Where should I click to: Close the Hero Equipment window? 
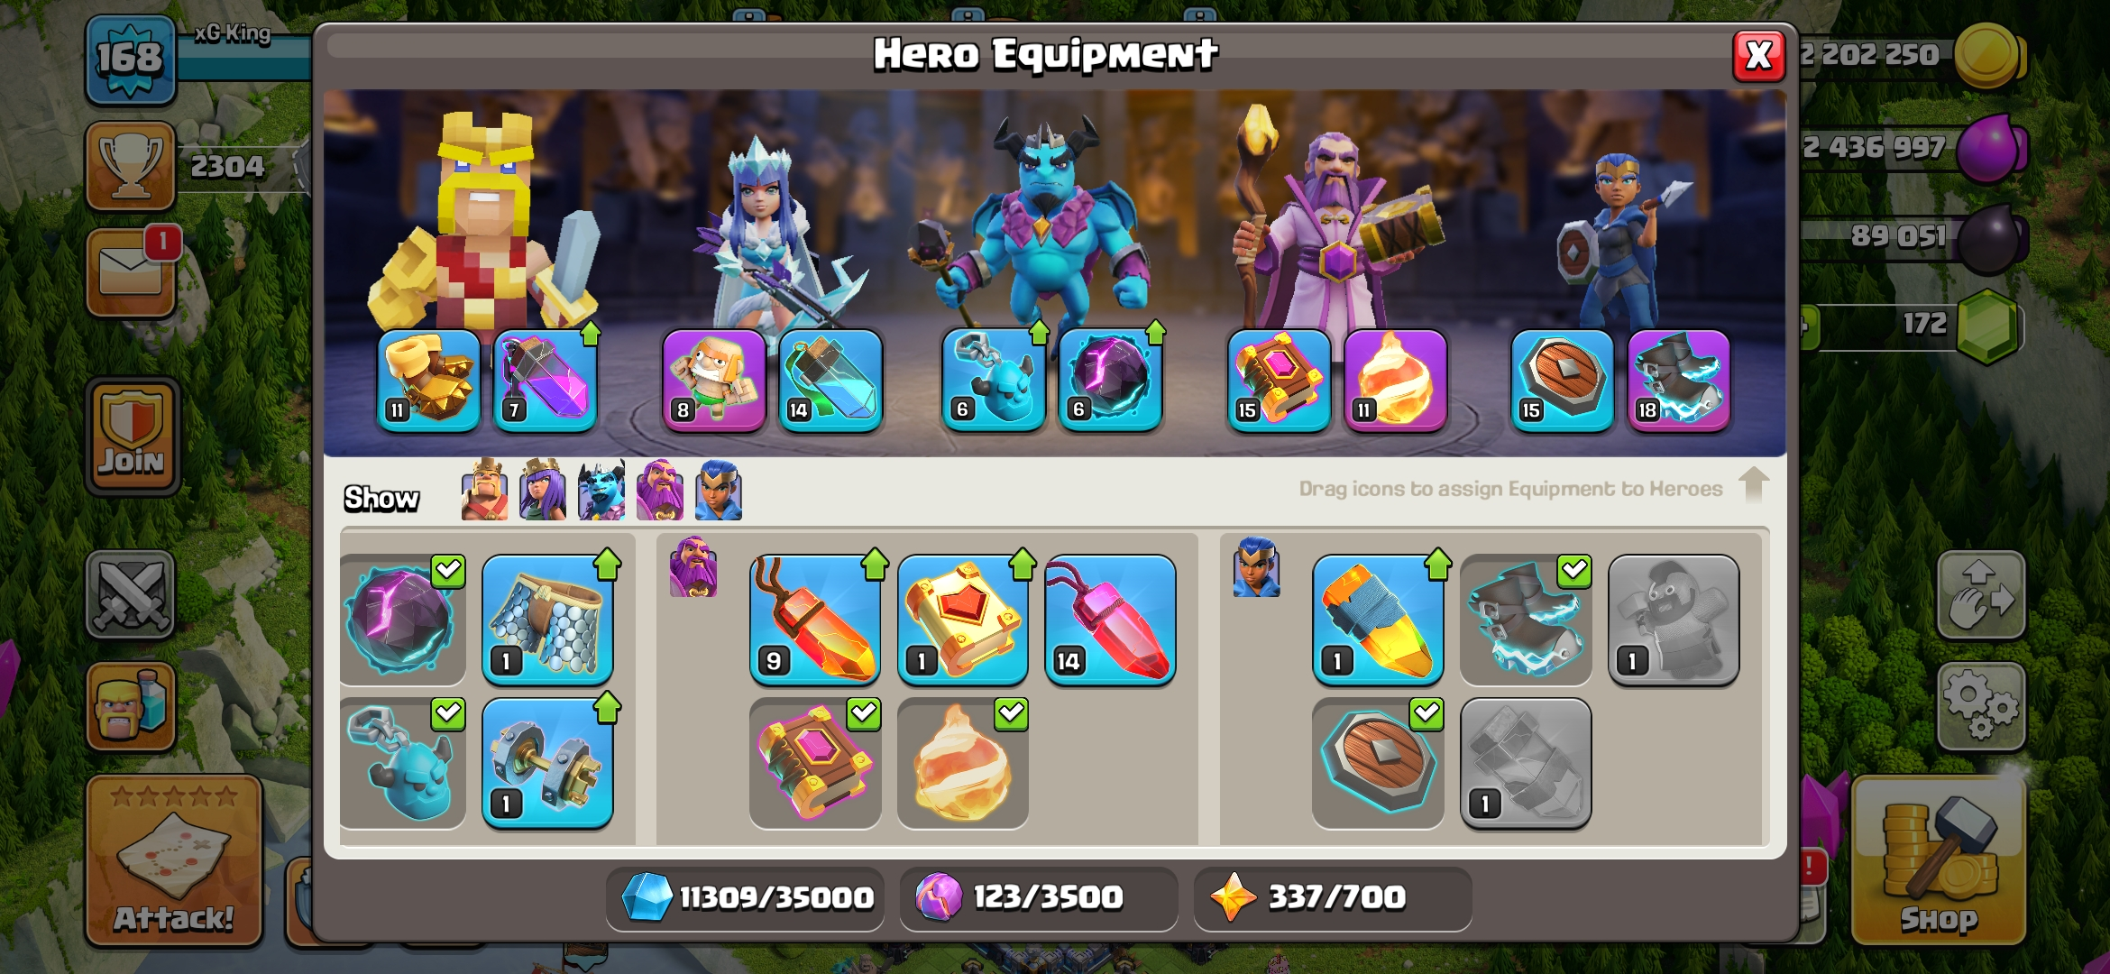[x=1758, y=56]
